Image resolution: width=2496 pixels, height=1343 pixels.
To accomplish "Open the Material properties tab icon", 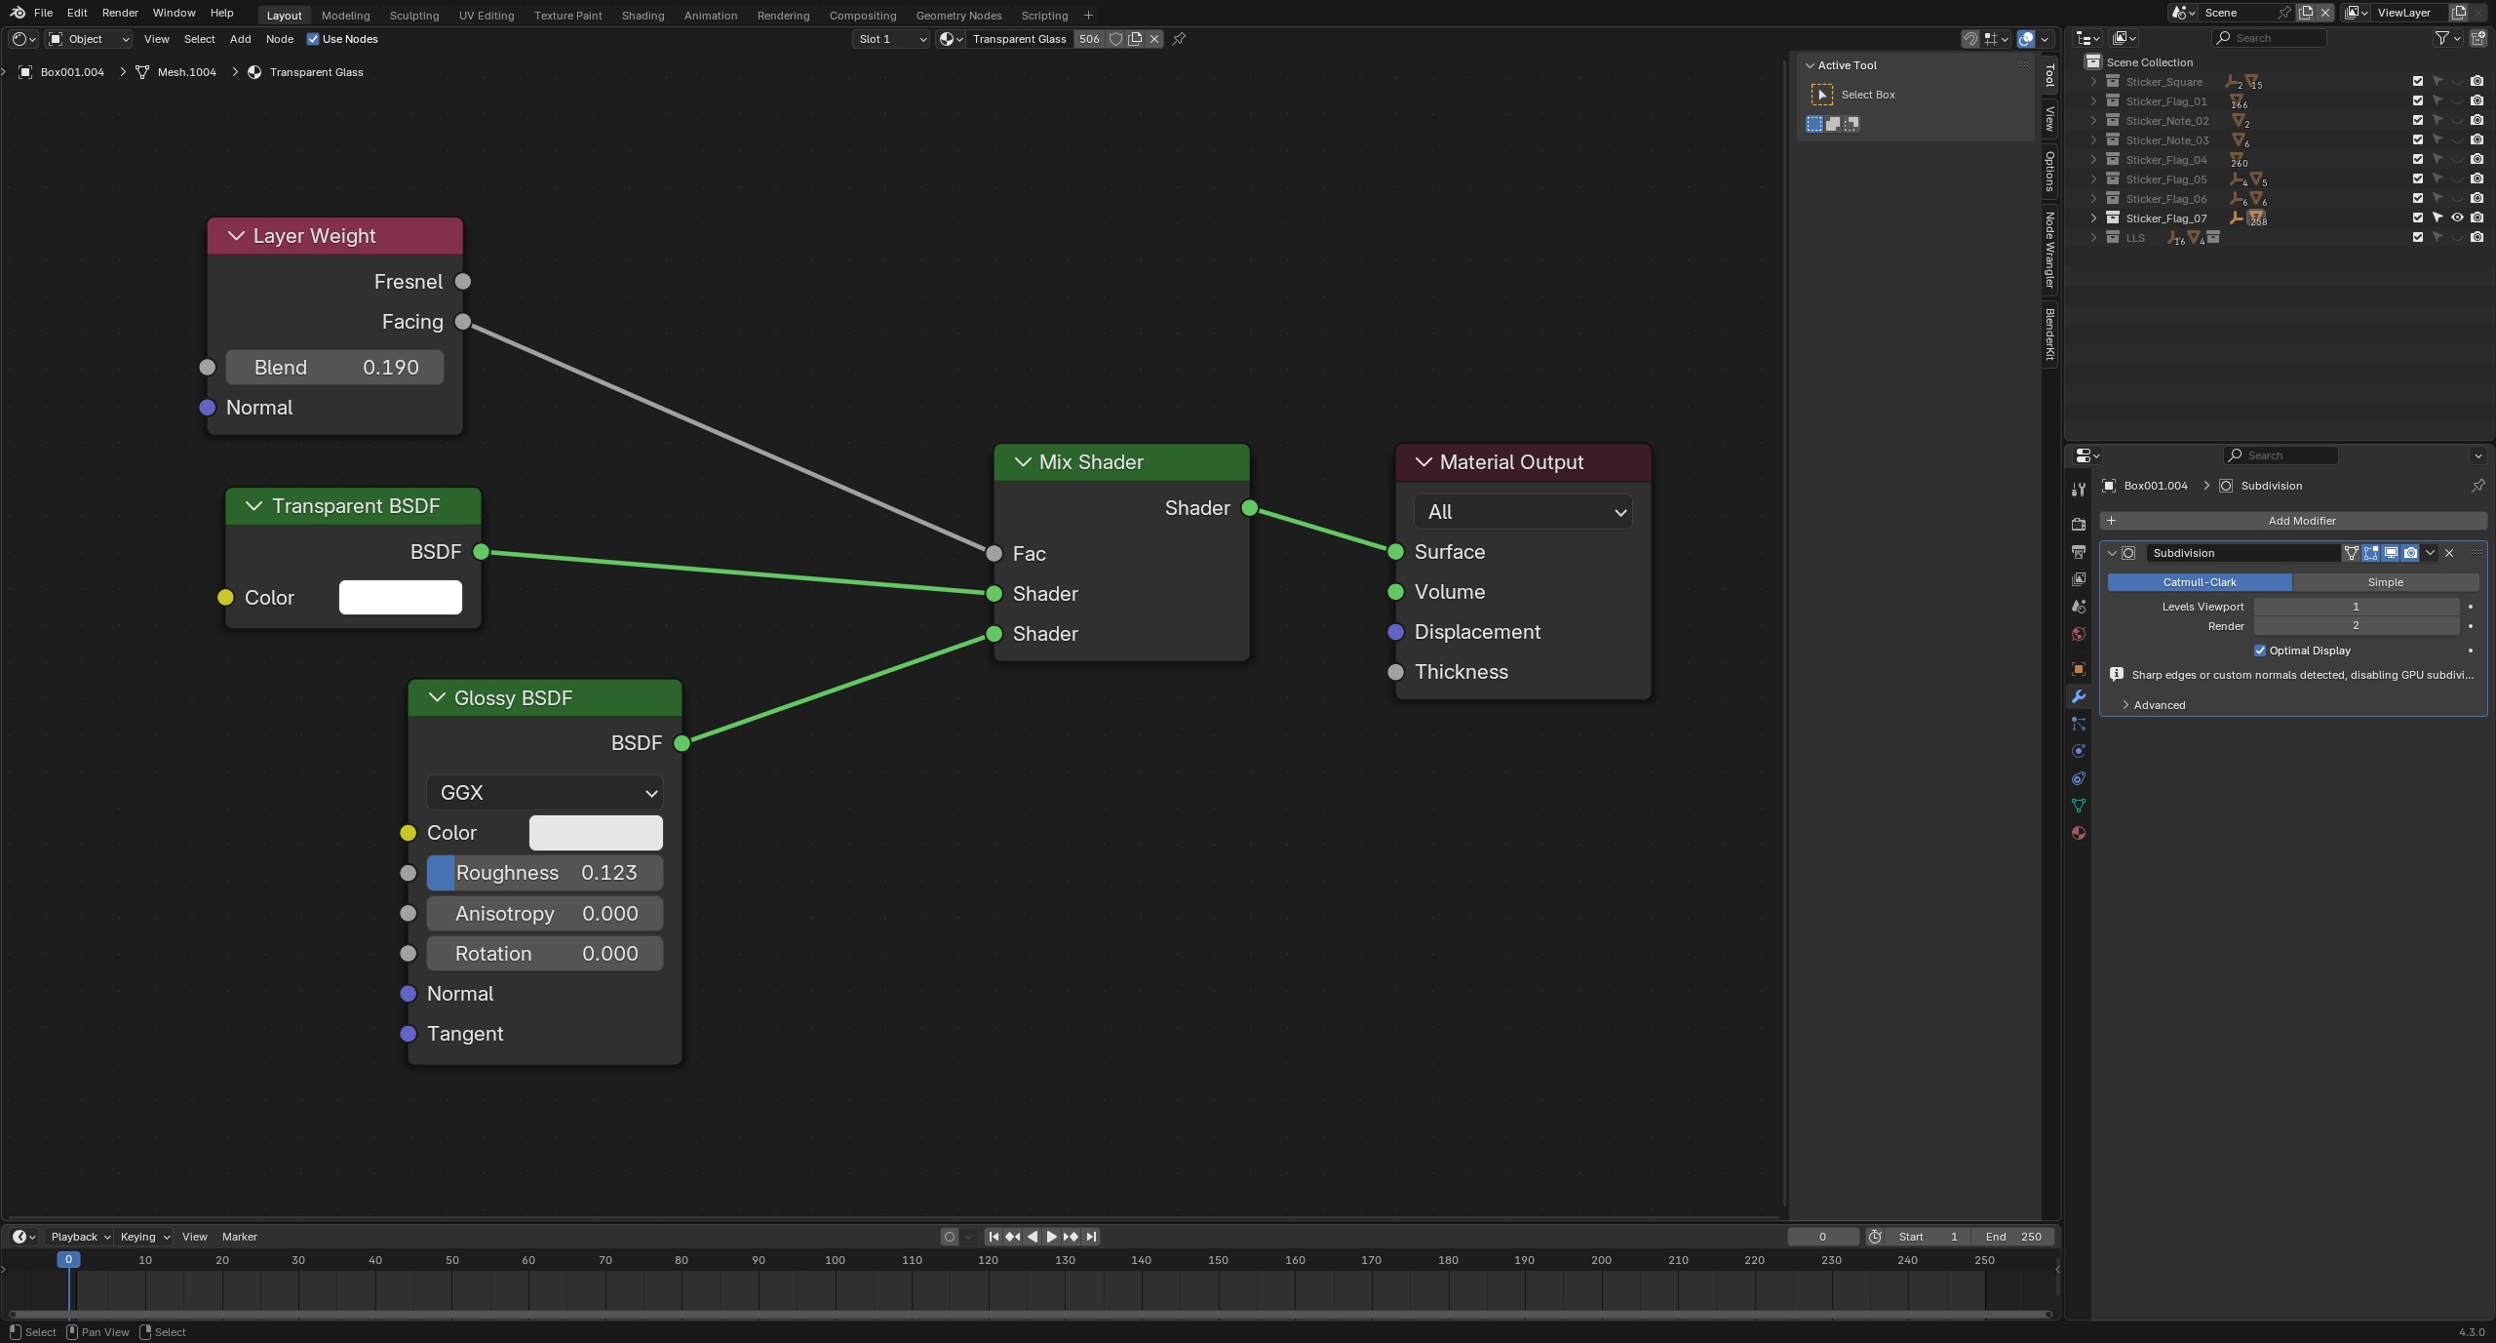I will 2078,833.
